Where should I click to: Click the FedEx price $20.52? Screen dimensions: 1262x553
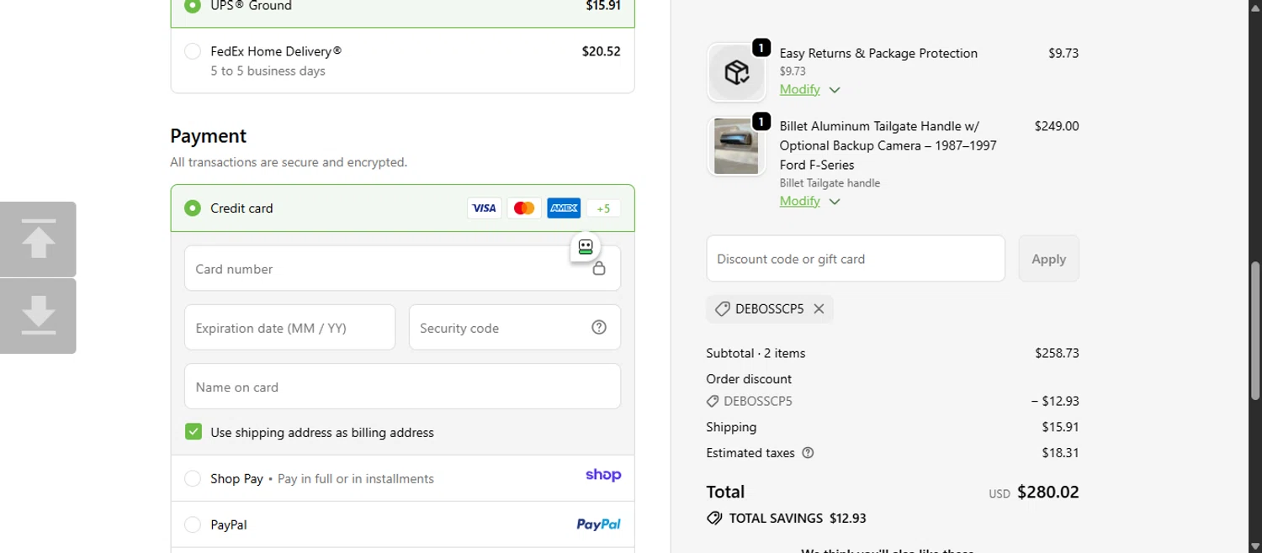click(602, 51)
